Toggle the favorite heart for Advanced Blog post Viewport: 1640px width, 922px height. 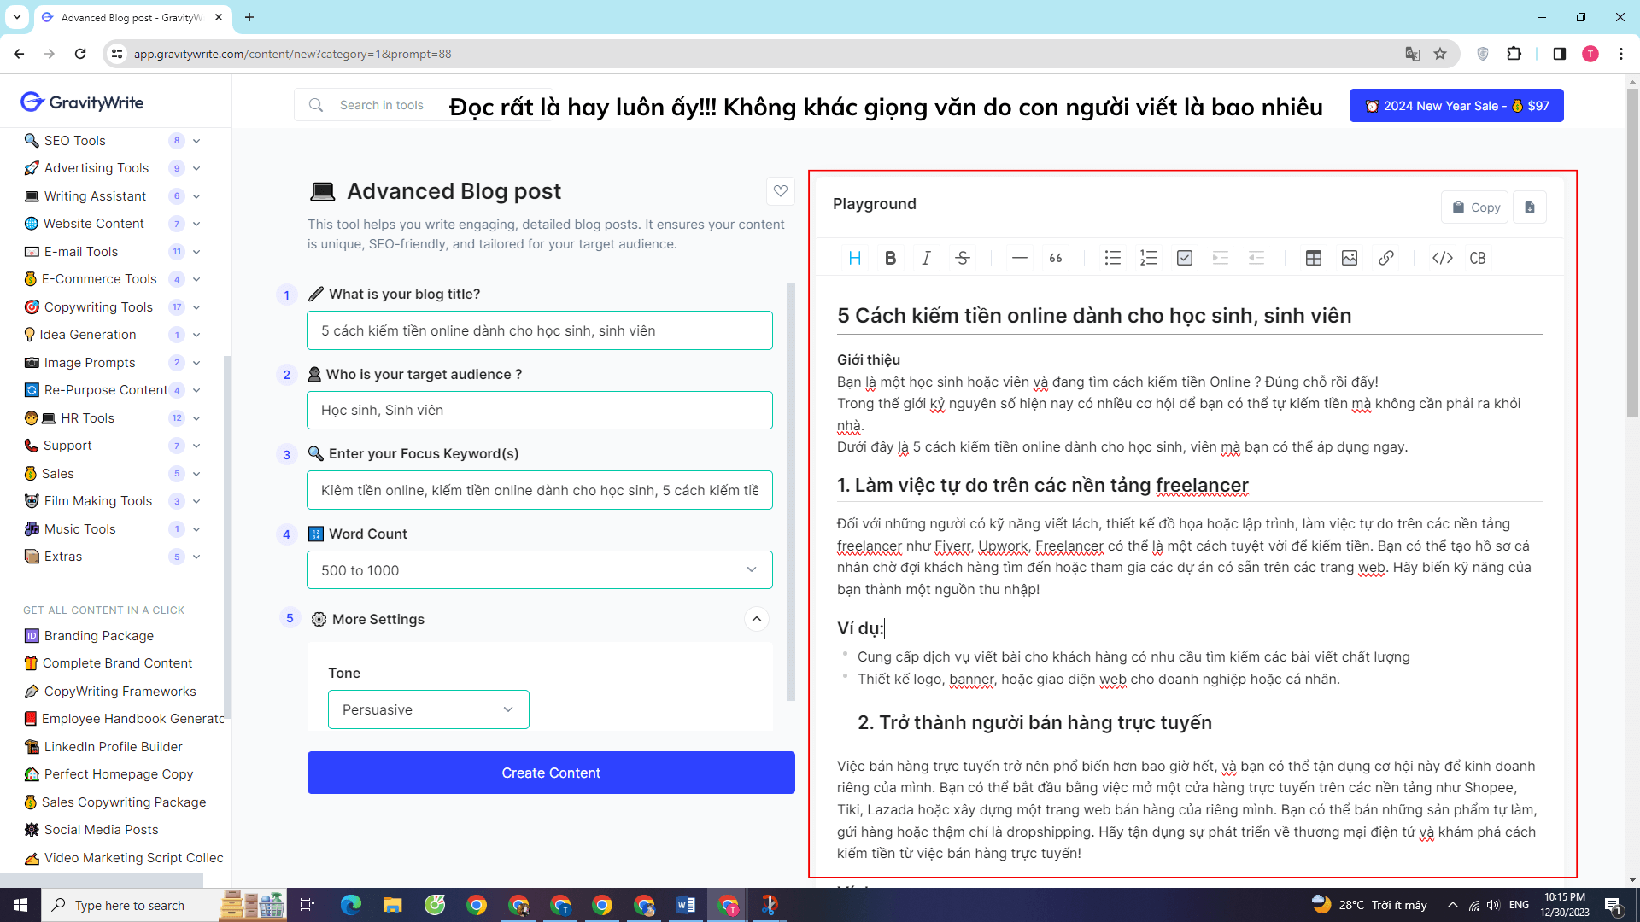[781, 191]
